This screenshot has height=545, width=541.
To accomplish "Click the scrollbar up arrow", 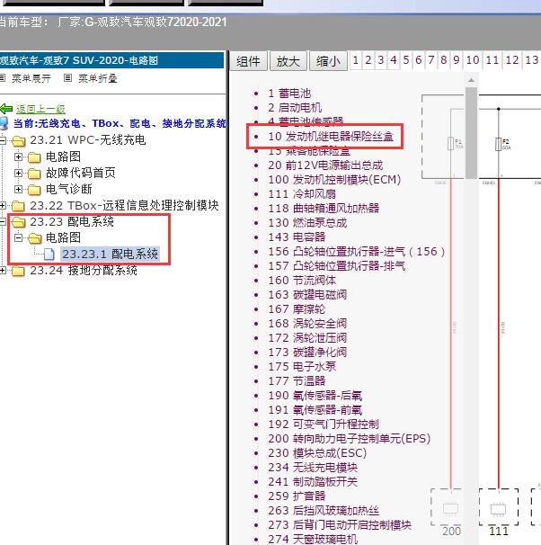I will click(471, 80).
